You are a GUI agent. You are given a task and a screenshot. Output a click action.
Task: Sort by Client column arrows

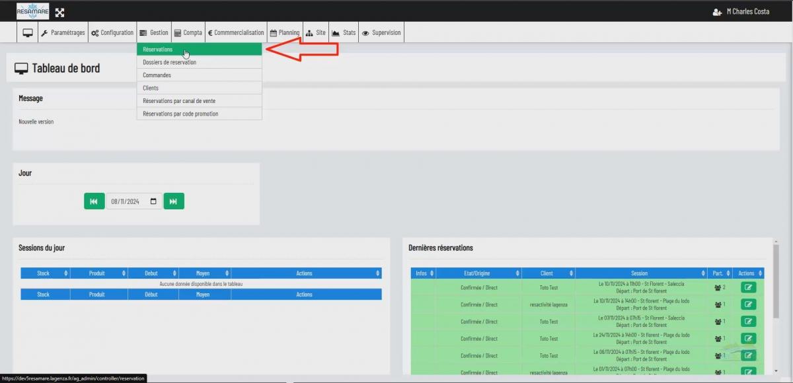click(x=571, y=273)
